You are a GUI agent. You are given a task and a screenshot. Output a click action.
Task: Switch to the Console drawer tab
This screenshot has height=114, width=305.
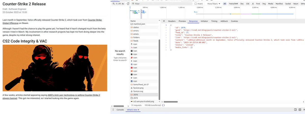coord(120,110)
